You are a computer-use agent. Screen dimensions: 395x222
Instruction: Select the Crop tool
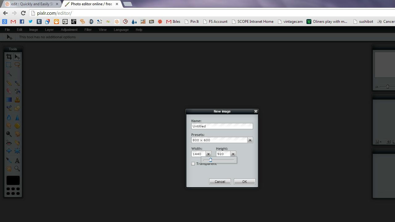tap(9, 56)
